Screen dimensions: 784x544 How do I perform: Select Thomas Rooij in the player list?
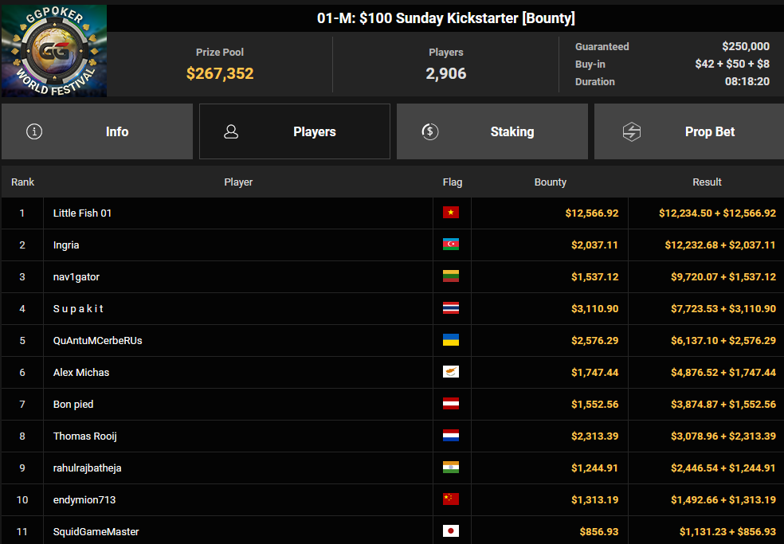pos(84,436)
